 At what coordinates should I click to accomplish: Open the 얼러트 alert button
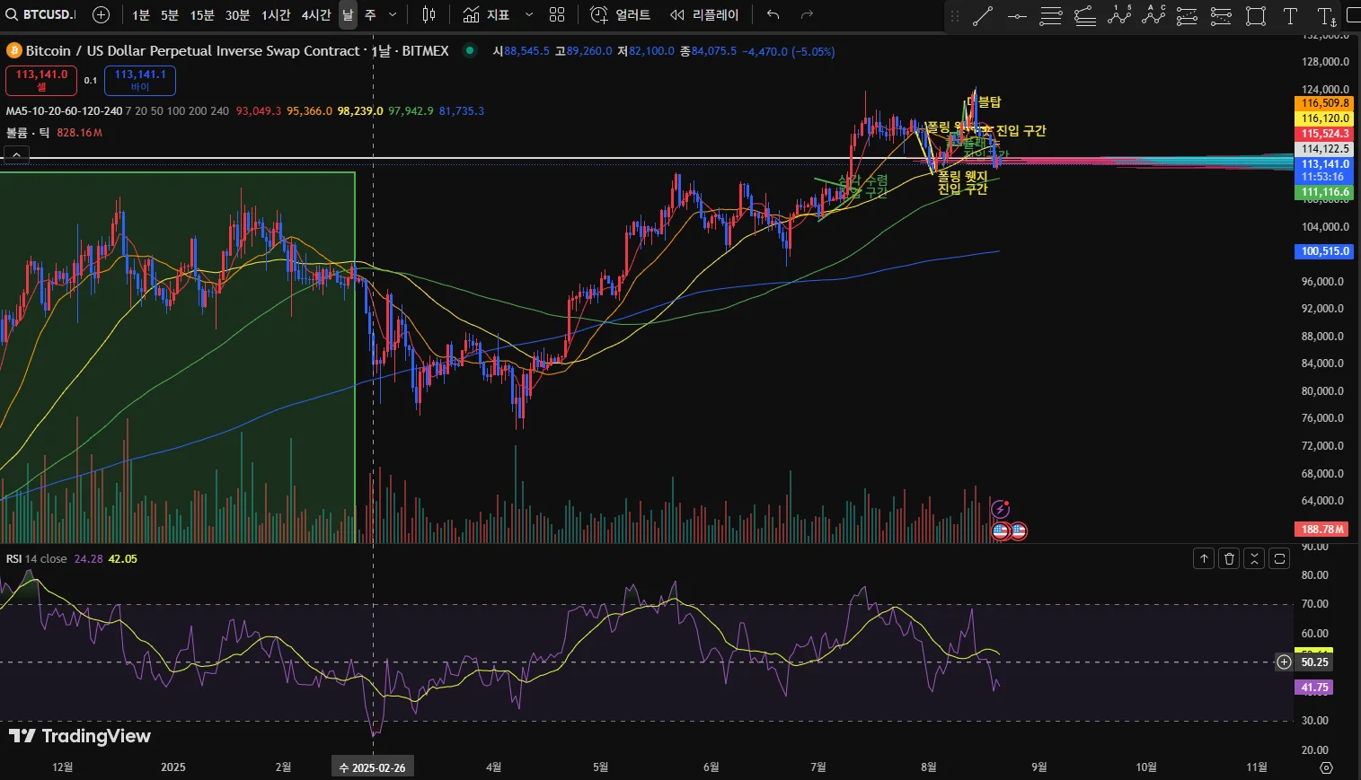[621, 14]
